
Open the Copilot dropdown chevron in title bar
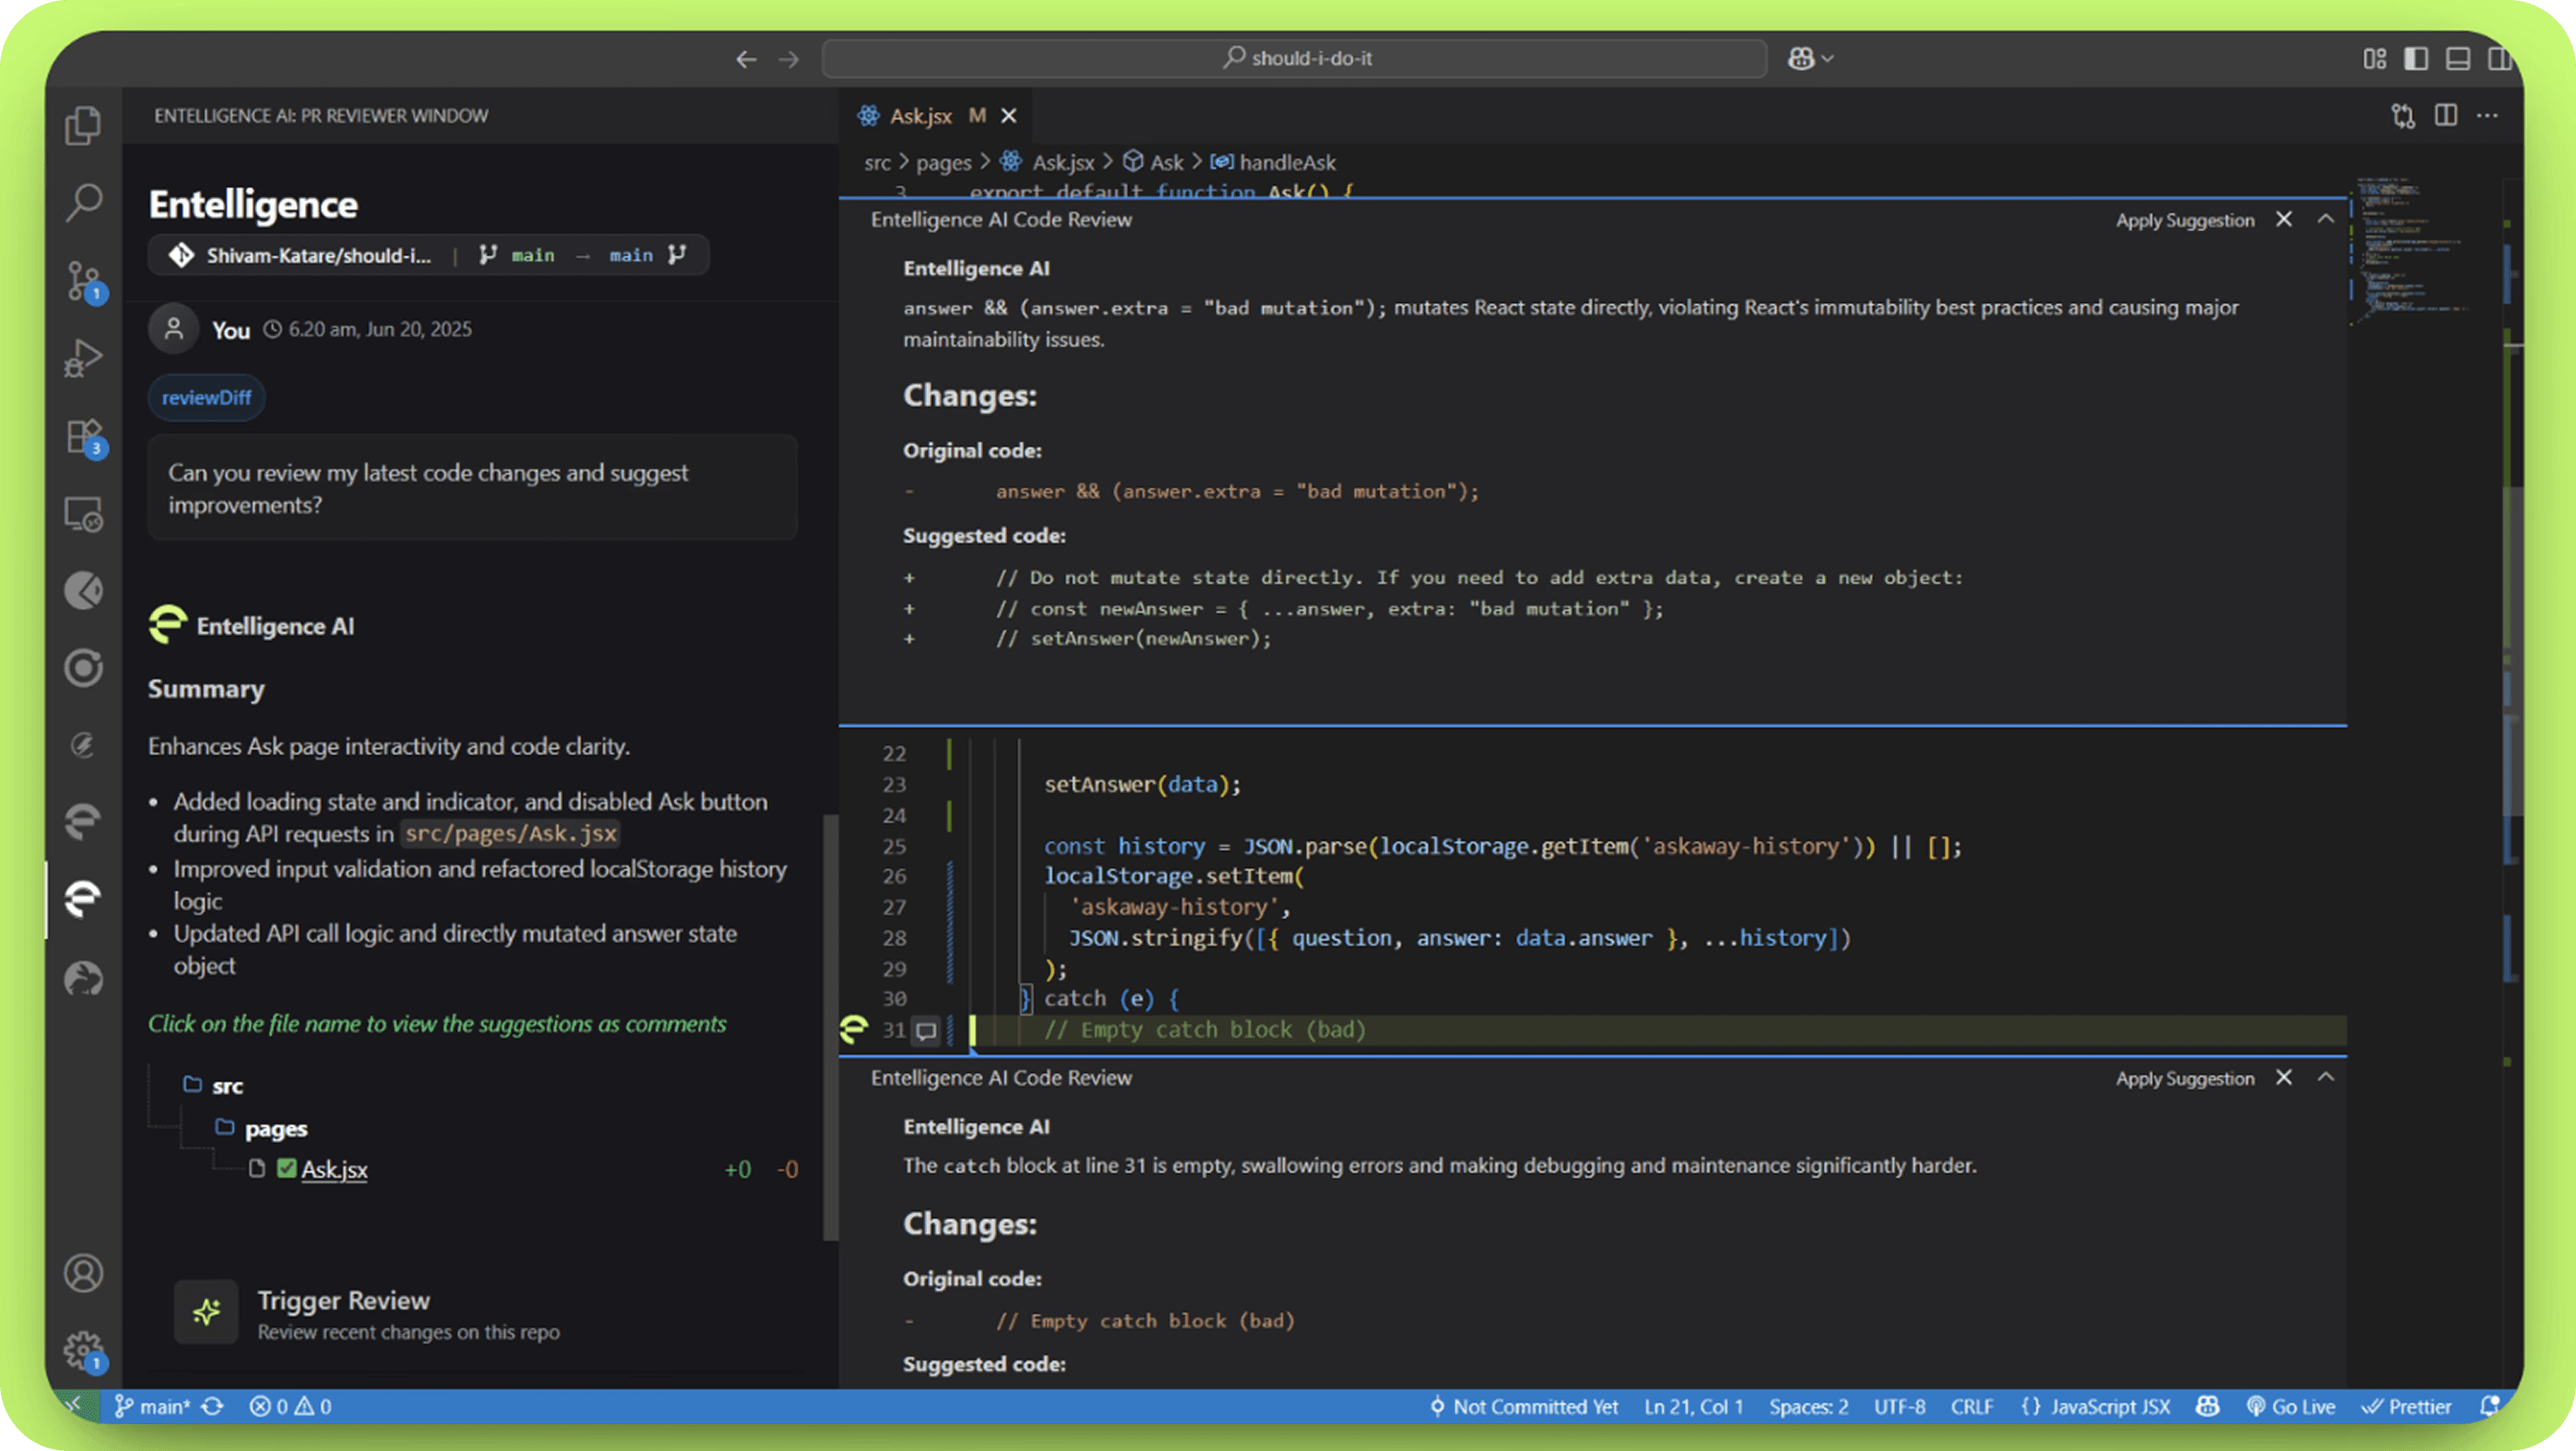pos(1828,59)
